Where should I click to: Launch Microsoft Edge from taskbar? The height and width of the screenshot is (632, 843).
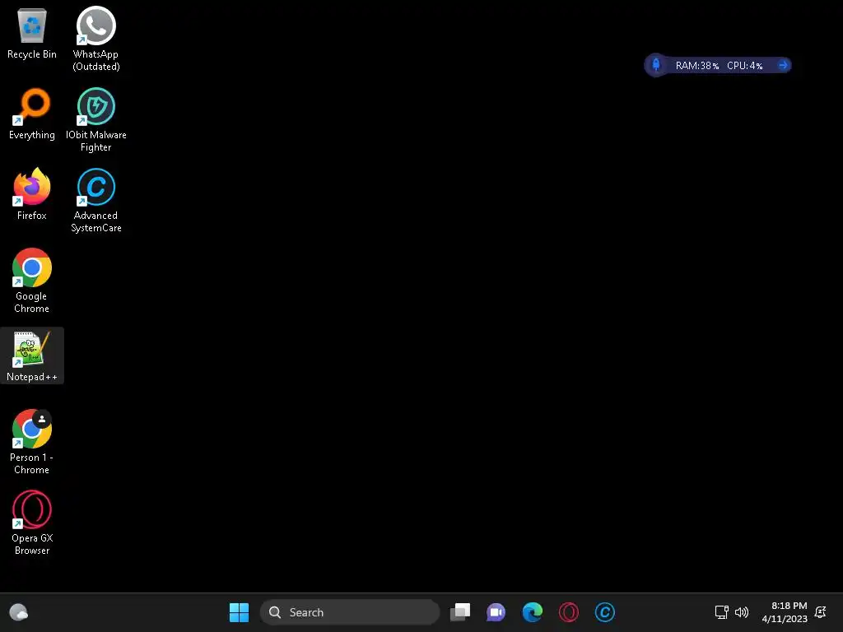pyautogui.click(x=533, y=612)
